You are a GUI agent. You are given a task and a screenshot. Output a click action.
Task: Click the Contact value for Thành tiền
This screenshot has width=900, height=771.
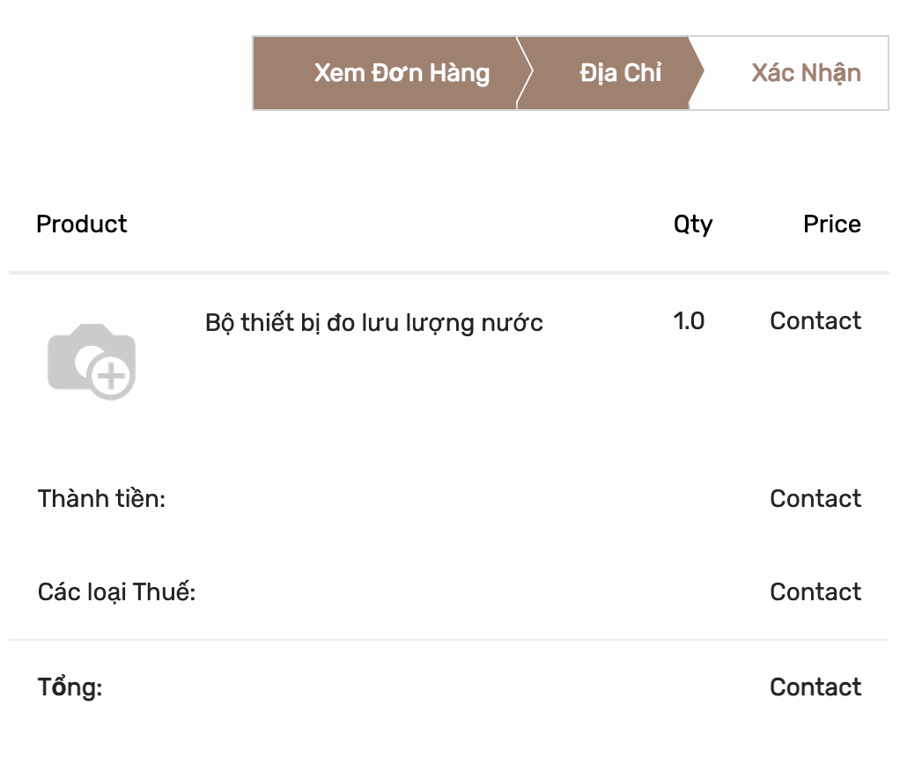coord(815,498)
